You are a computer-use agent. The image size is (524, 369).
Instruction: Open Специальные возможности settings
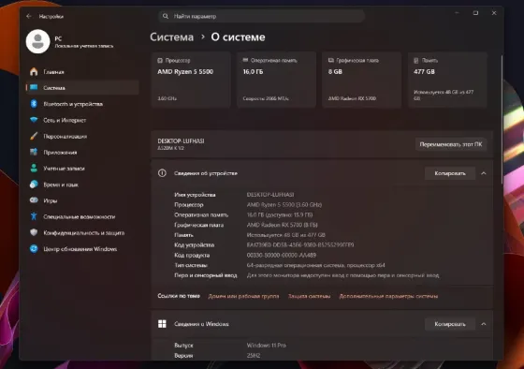82,216
